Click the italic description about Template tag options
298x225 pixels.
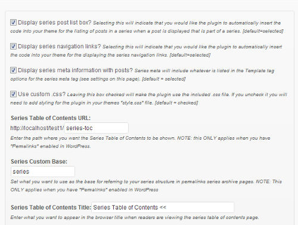[x=142, y=75]
